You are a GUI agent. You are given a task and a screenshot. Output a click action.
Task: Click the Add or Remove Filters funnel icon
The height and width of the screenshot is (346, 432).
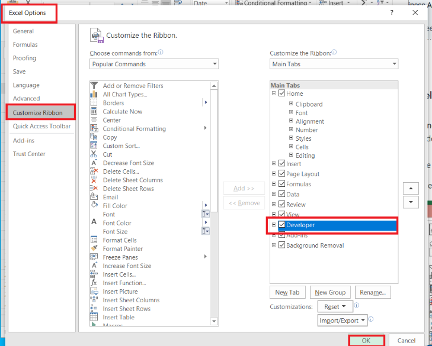[x=94, y=86]
